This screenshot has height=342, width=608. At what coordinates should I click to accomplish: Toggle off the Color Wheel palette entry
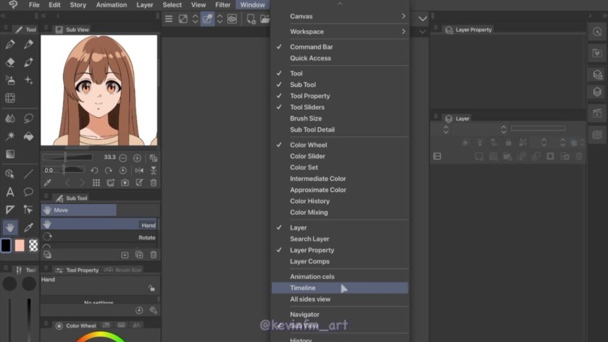(x=308, y=145)
